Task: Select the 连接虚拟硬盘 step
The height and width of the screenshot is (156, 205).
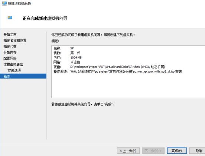Action: pyautogui.click(x=13, y=64)
